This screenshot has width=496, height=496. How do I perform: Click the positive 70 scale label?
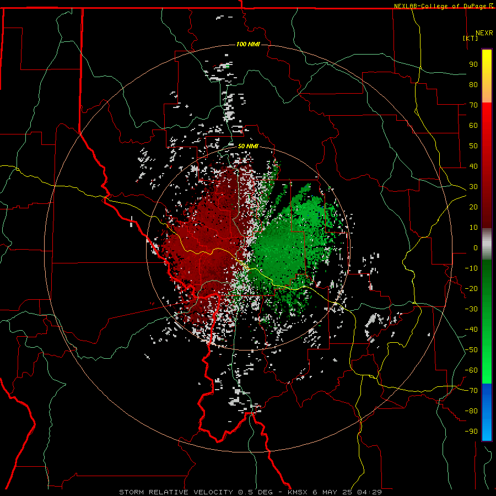(x=473, y=105)
